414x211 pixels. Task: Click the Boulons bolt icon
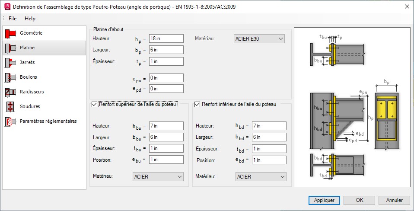[10, 77]
